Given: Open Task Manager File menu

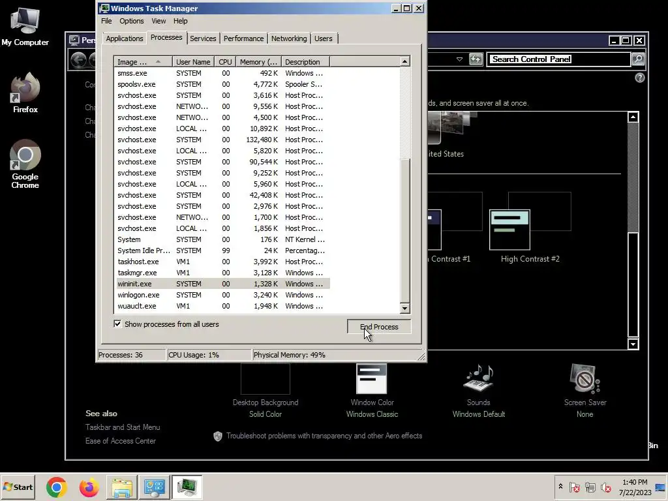Looking at the screenshot, I should click(x=106, y=21).
